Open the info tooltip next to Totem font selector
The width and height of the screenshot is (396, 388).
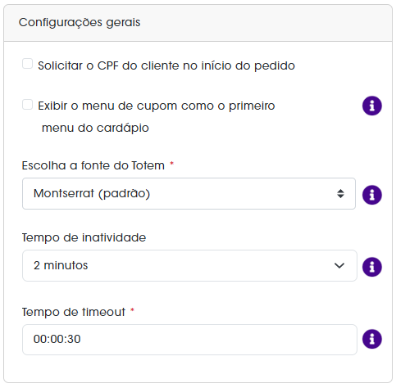point(372,195)
